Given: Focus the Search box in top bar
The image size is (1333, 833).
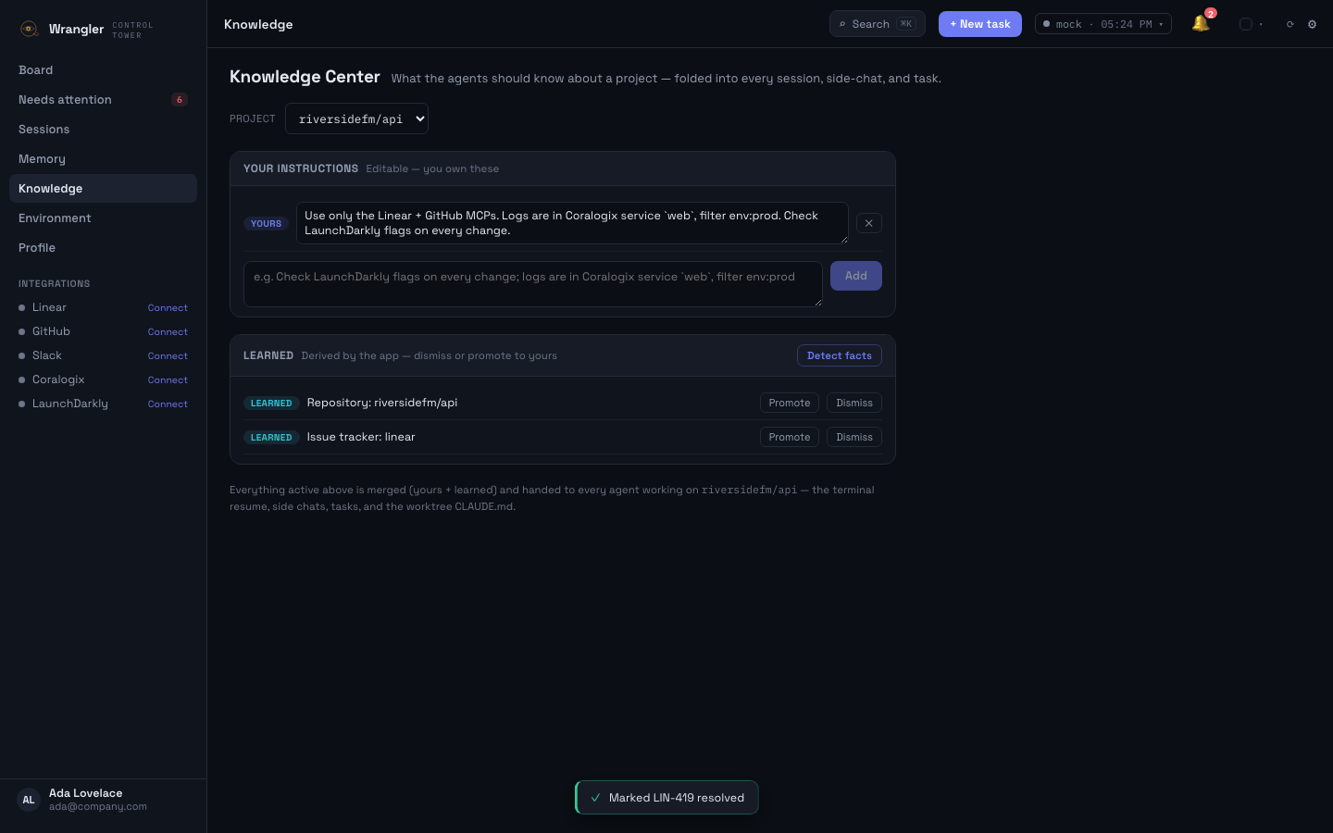Looking at the screenshot, I should pyautogui.click(x=877, y=24).
